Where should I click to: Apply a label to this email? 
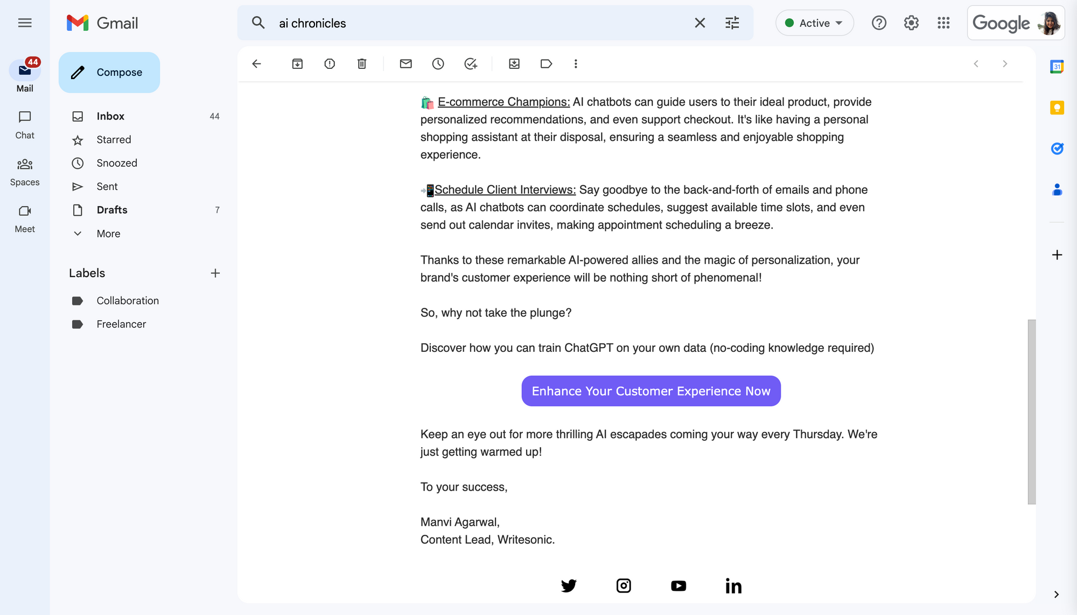(x=546, y=63)
